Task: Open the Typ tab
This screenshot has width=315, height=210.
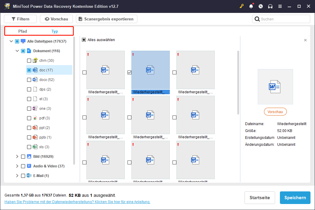Action: (x=55, y=31)
